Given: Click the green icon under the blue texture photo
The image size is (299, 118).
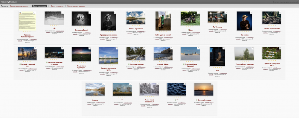Looking at the screenshot, I should tap(176, 100).
